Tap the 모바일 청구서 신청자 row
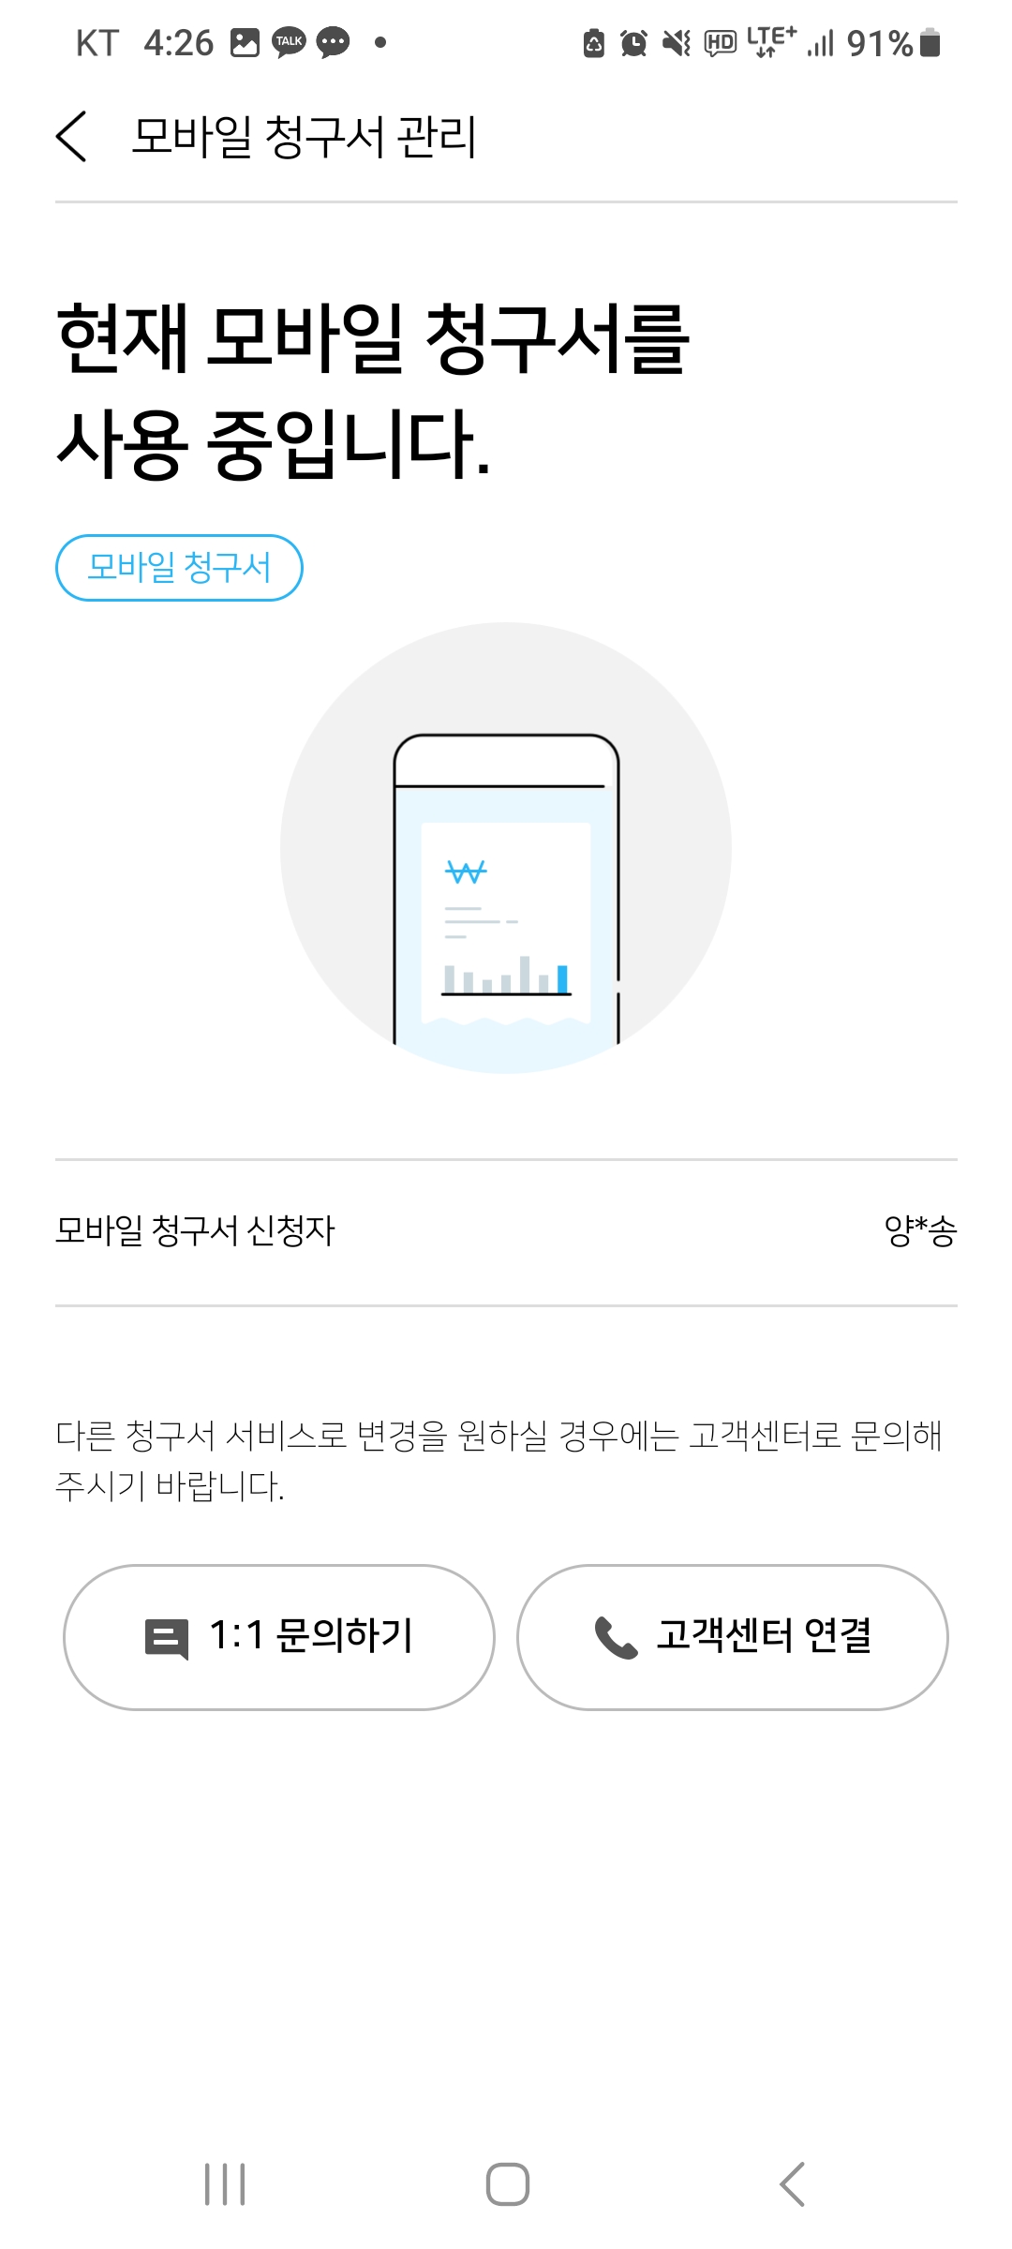Screen dimensions: 1012x2249 506,1231
